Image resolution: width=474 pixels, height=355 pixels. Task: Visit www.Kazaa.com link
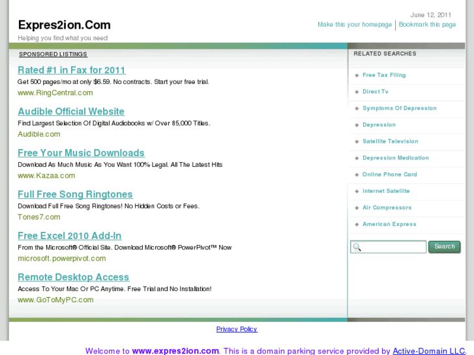coord(46,175)
